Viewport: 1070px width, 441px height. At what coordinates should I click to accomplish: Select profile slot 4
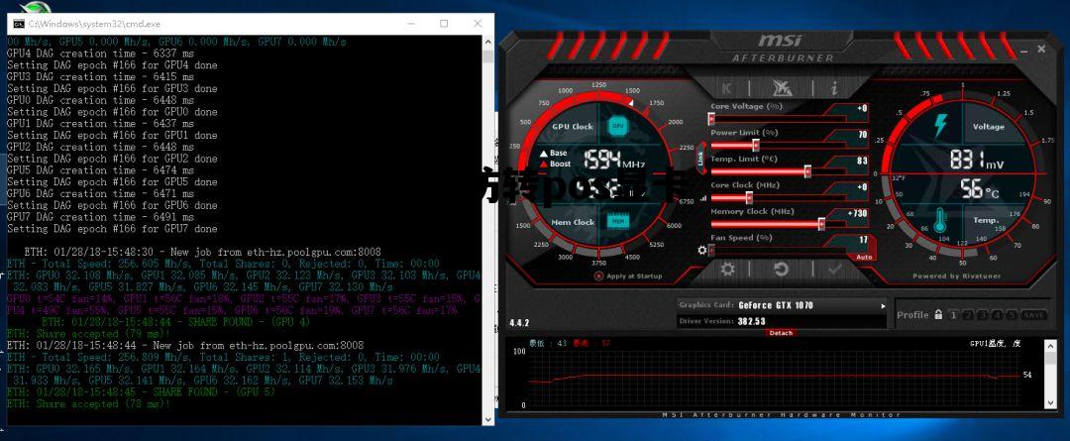point(997,315)
